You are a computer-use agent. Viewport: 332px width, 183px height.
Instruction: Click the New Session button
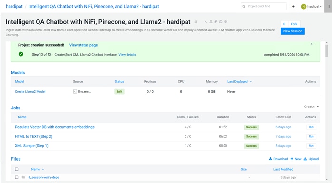point(293,31)
